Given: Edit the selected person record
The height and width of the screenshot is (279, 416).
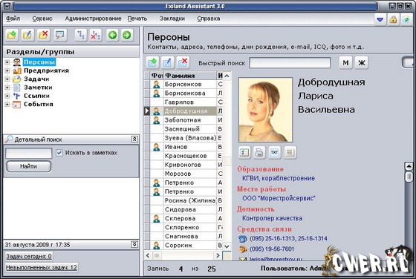Looking at the screenshot, I should pos(167,62).
